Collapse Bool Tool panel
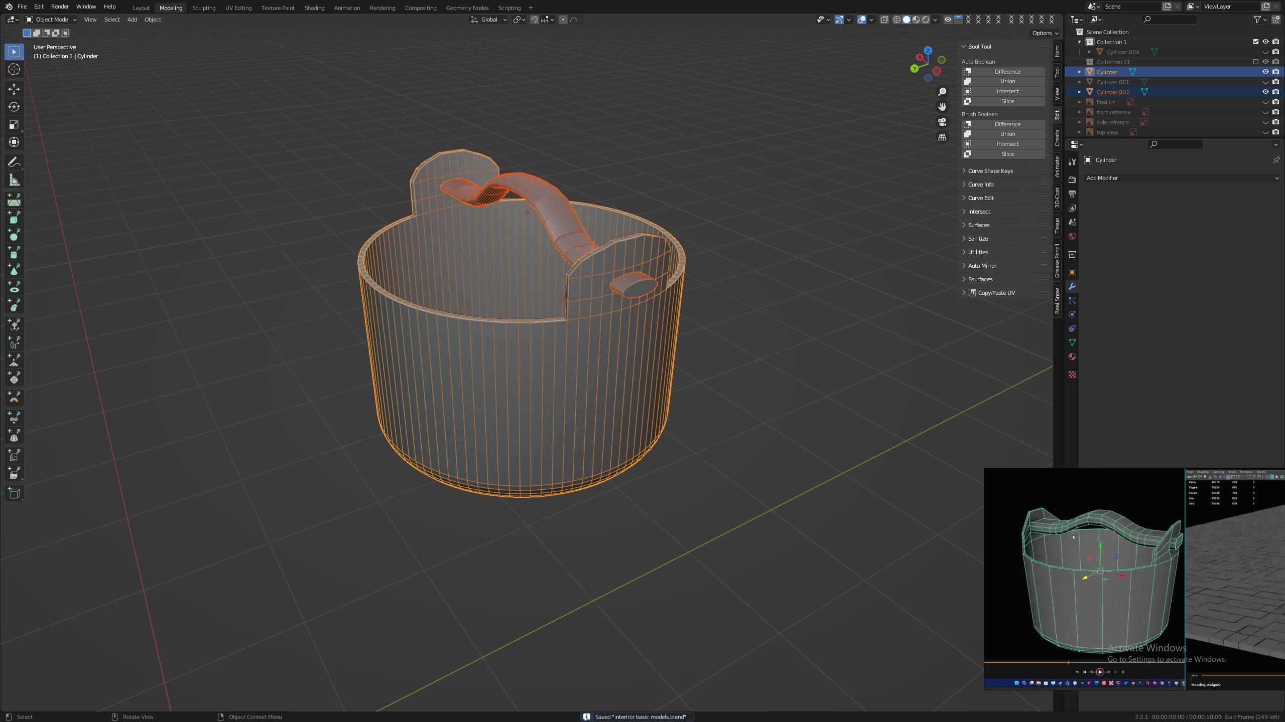1285x722 pixels. (x=979, y=47)
